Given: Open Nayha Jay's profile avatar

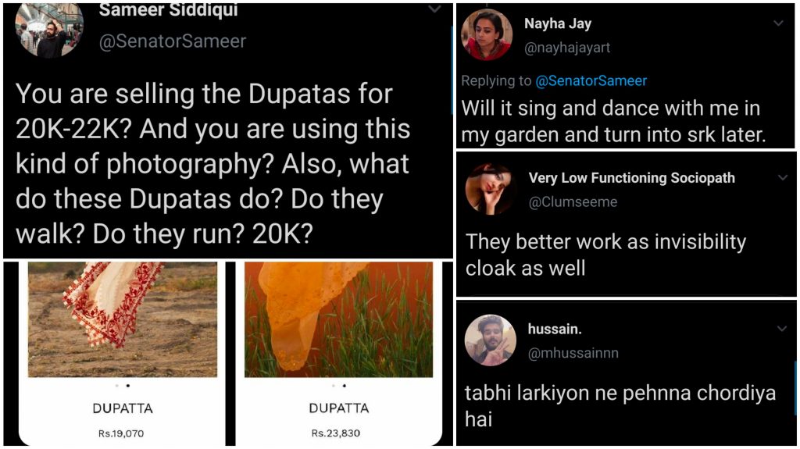Looking at the screenshot, I should (x=487, y=35).
